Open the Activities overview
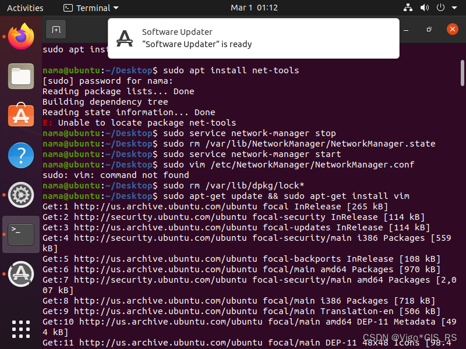Viewport: 466px width, 349px height. [25, 8]
